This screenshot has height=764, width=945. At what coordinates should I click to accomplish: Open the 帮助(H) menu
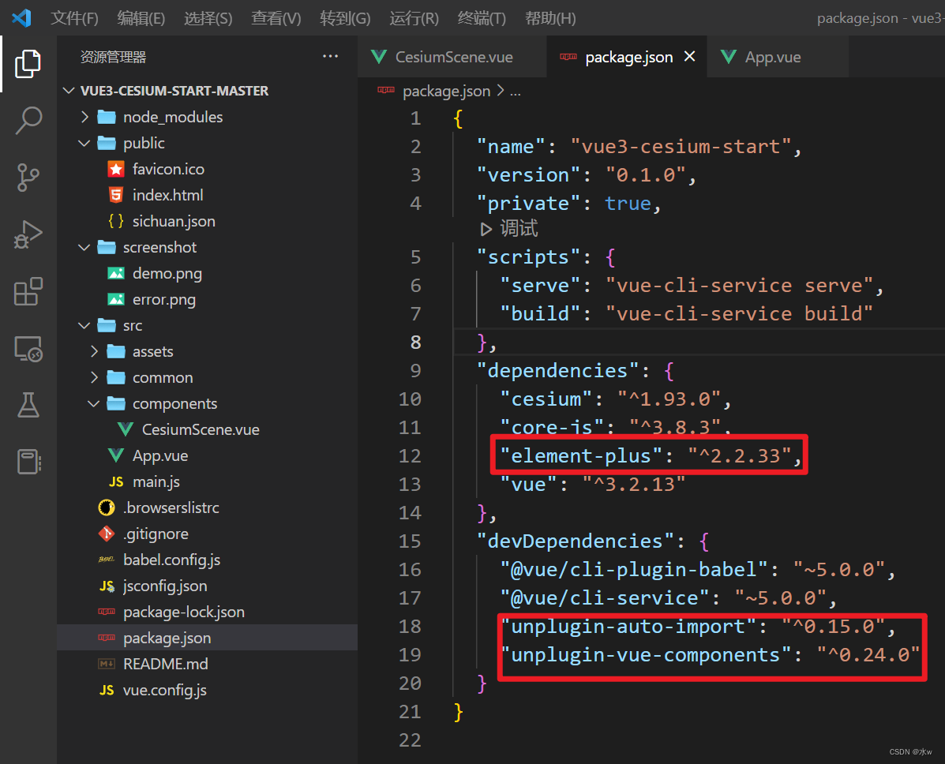(550, 18)
